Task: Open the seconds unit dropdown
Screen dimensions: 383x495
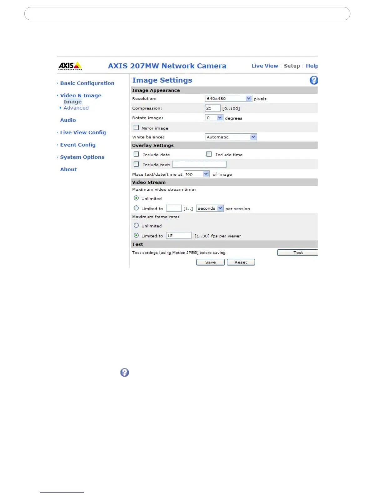Action: pos(210,208)
